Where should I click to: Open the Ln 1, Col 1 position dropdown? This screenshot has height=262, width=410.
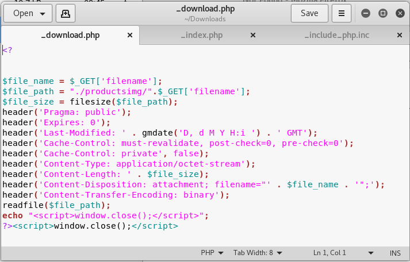point(343,253)
